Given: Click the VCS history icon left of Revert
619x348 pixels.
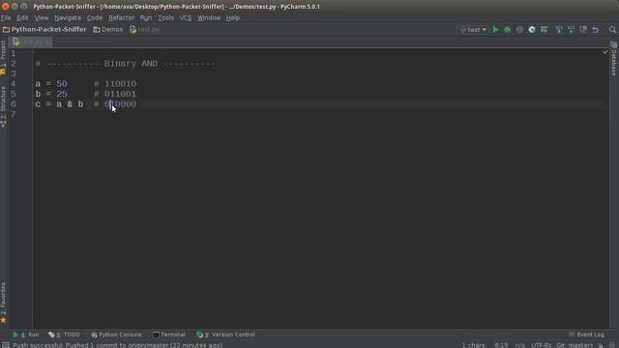Looking at the screenshot, I should (x=583, y=30).
